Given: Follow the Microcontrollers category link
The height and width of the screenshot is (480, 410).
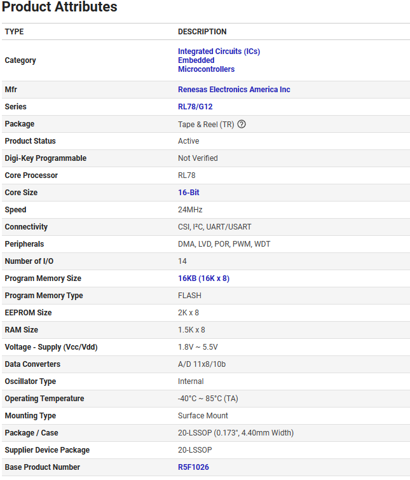Looking at the screenshot, I should click(x=206, y=69).
